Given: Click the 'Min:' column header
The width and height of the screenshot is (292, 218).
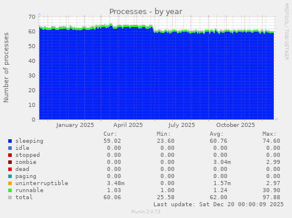Looking at the screenshot, I should tap(163, 134).
